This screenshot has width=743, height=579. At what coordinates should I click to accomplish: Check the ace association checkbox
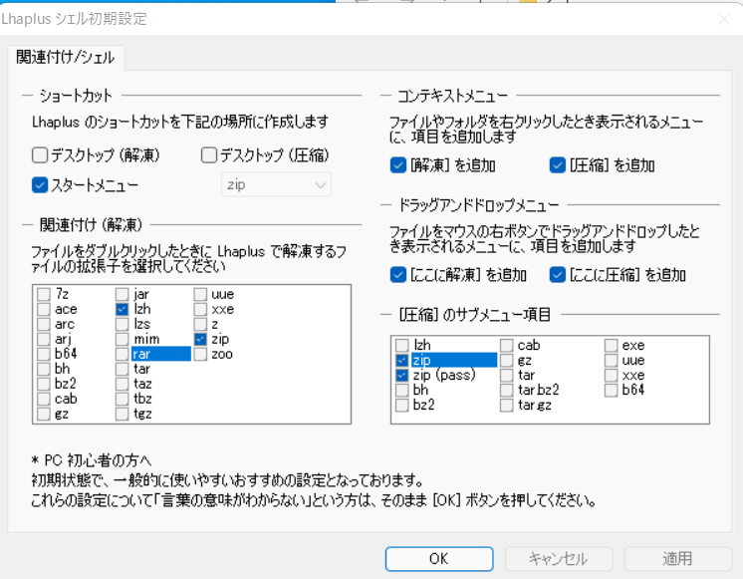(44, 309)
